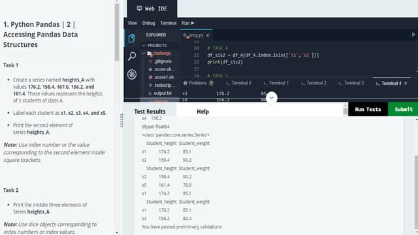Switch to the Problems panel tab

point(199,83)
